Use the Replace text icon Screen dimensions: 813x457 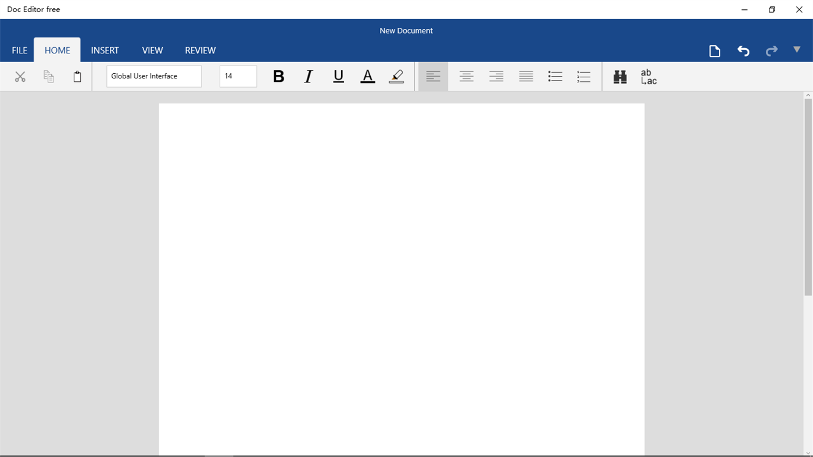pyautogui.click(x=647, y=76)
